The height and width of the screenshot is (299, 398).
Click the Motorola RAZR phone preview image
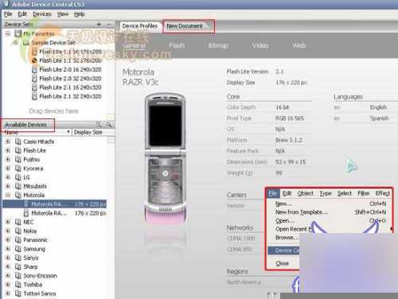[x=165, y=158]
